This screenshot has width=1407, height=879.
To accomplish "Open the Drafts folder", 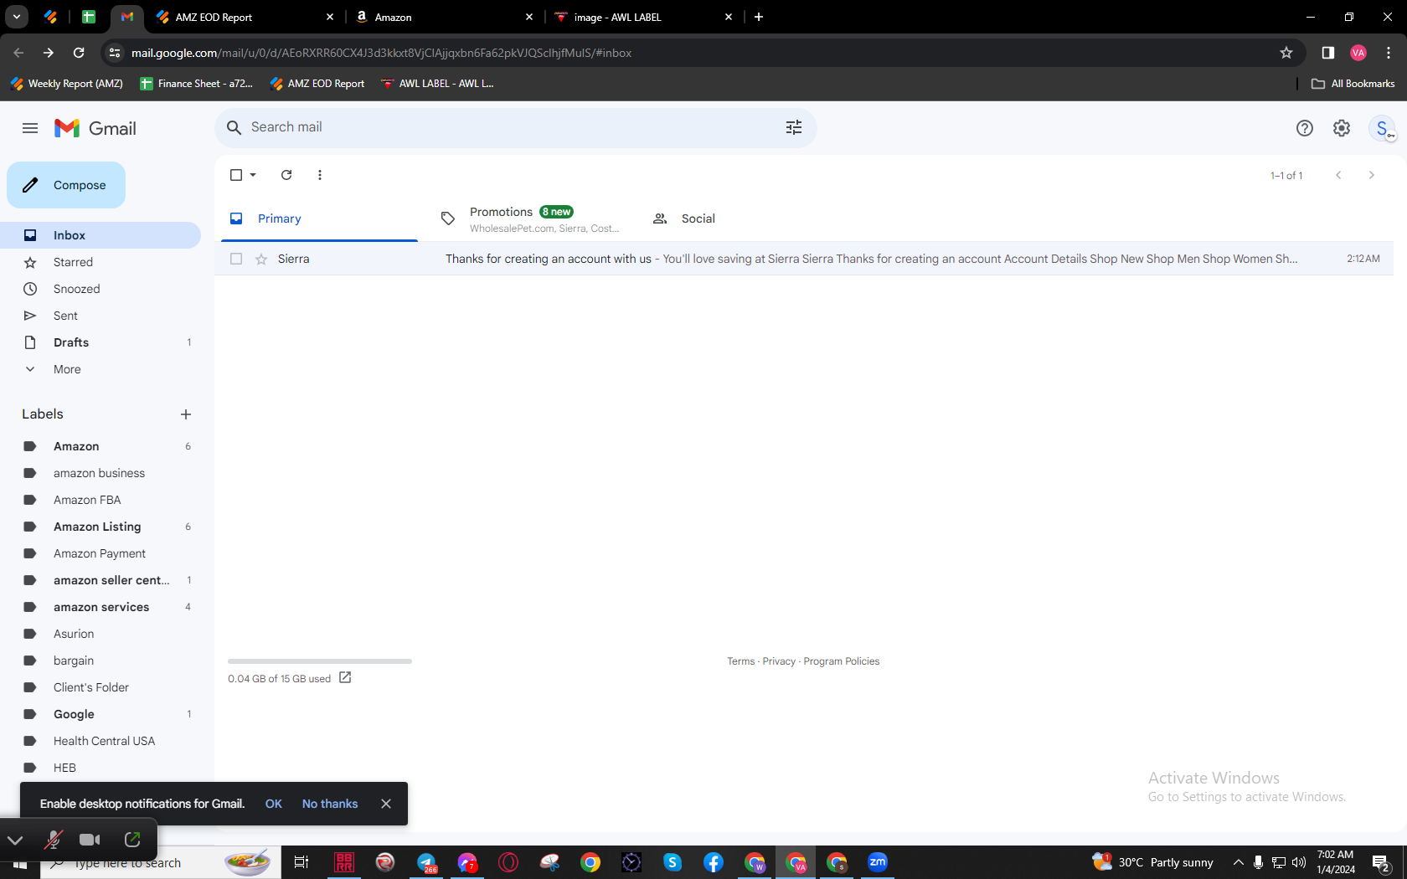I will click(x=100, y=342).
